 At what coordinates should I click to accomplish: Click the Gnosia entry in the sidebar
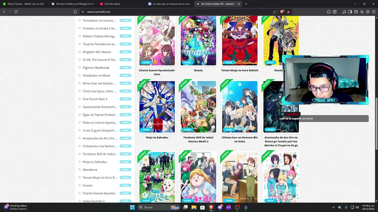point(87,185)
